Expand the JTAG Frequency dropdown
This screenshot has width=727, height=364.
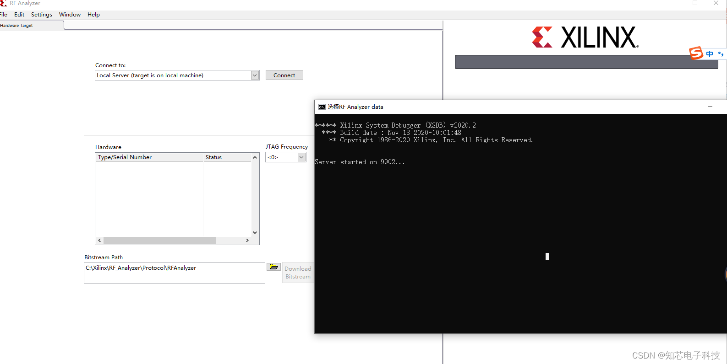301,157
